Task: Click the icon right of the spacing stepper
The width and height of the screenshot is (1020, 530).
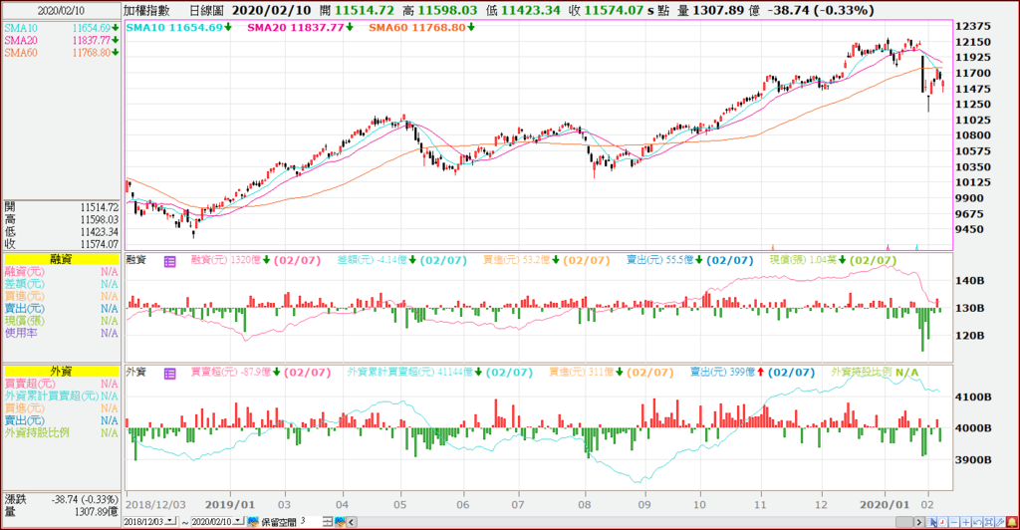Action: [x=341, y=522]
